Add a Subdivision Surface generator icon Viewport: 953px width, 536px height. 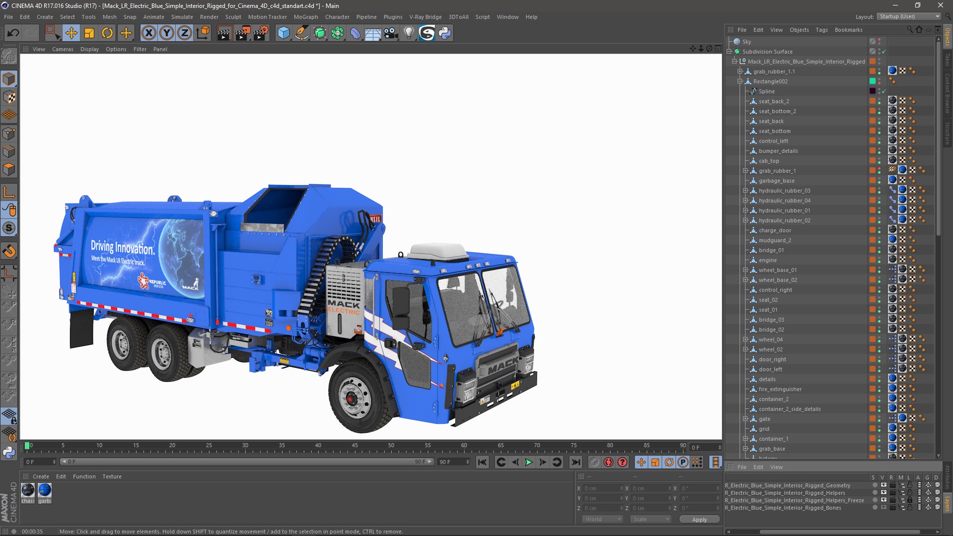320,33
